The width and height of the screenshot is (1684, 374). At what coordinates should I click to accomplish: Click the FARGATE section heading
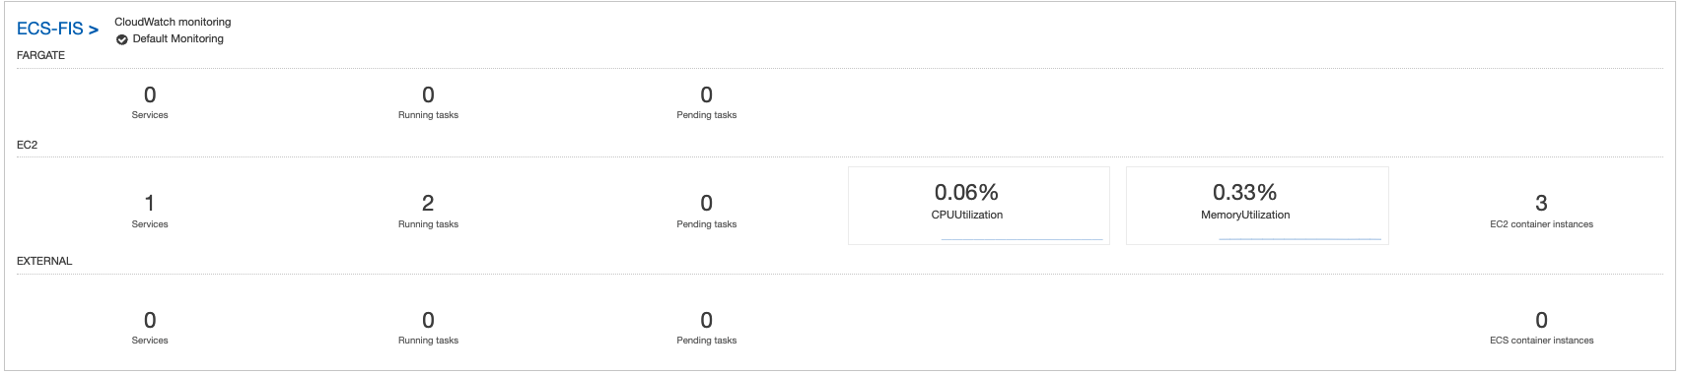coord(40,55)
